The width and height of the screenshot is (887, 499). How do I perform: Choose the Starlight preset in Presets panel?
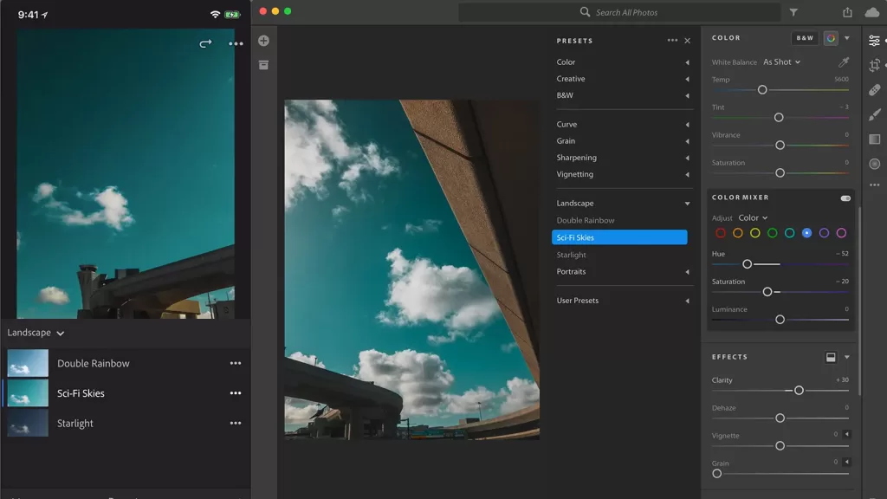coord(572,256)
